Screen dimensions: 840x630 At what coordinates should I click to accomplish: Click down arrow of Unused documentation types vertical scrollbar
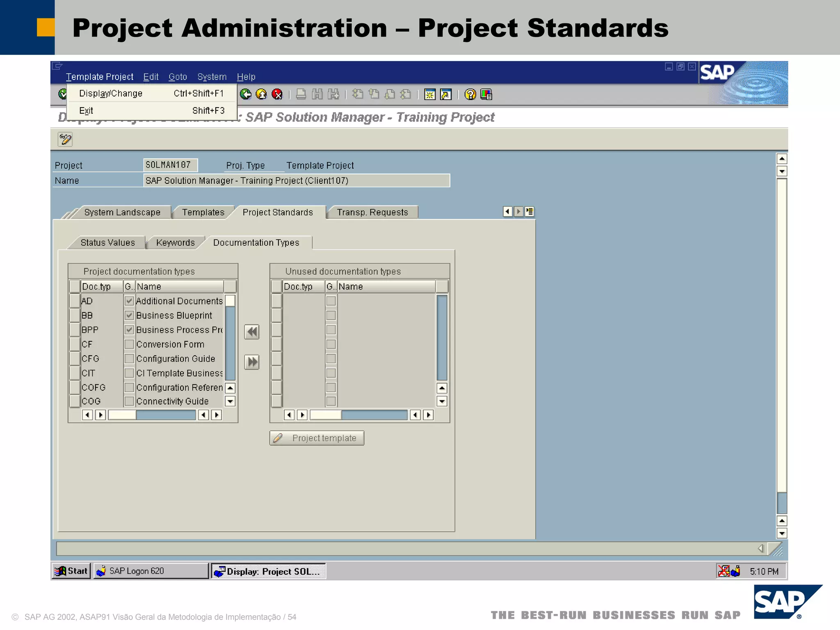coord(442,401)
